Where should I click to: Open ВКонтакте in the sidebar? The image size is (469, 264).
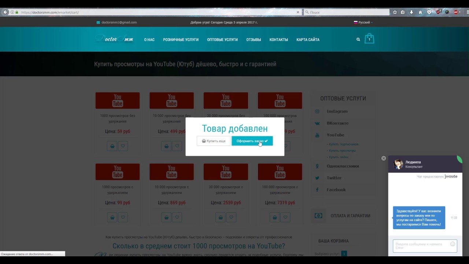coord(337,123)
